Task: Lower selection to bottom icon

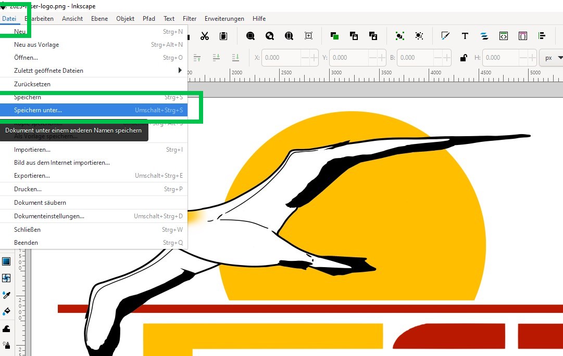Action: (235, 57)
